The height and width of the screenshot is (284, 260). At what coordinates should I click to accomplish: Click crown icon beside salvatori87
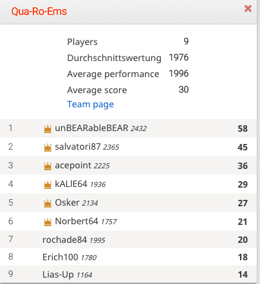point(48,148)
